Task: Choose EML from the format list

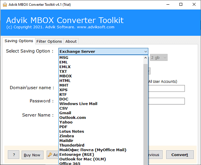Action: (101, 62)
